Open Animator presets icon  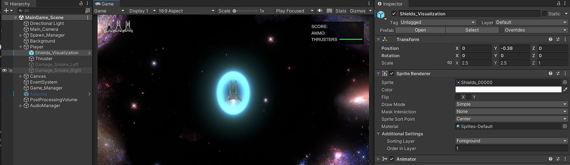(x=558, y=159)
